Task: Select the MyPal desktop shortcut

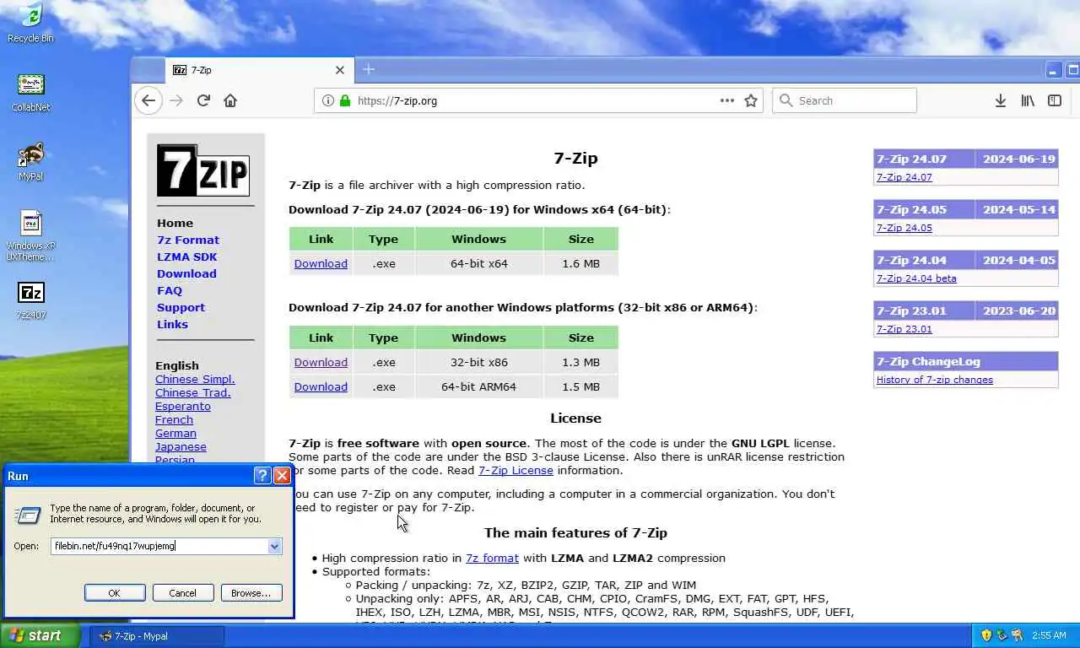Action: (30, 160)
